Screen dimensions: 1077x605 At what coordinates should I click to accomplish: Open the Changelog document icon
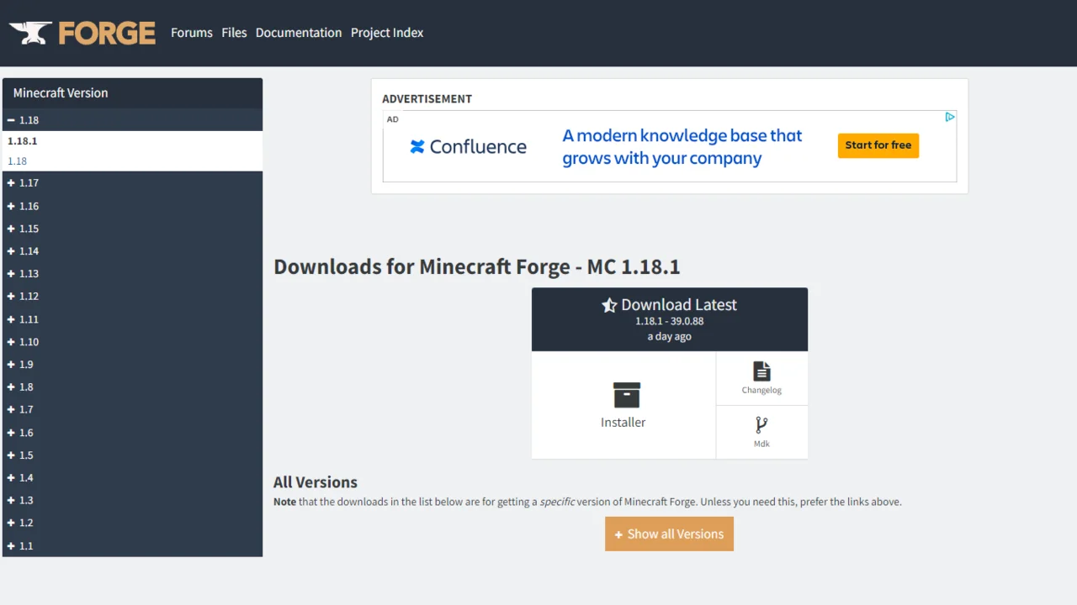click(761, 371)
